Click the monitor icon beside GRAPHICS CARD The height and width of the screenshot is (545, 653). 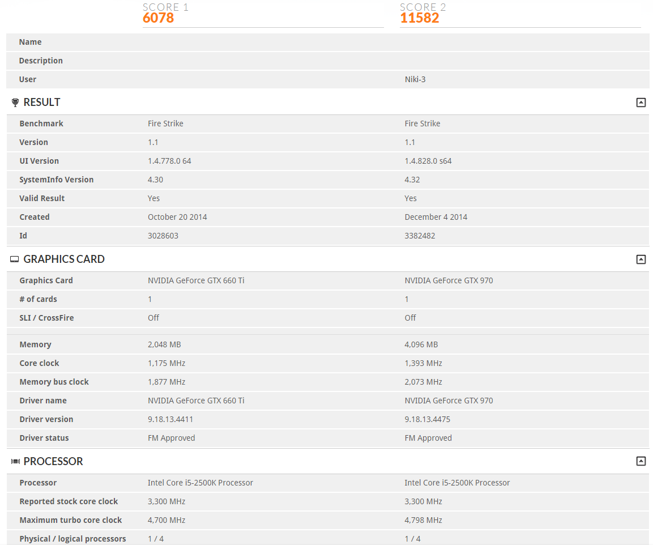click(x=15, y=259)
